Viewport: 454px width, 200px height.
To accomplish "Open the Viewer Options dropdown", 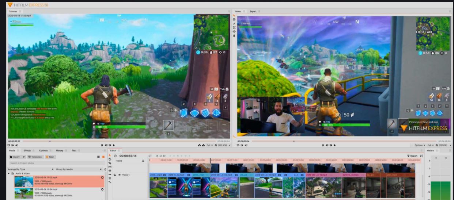I will [420, 145].
